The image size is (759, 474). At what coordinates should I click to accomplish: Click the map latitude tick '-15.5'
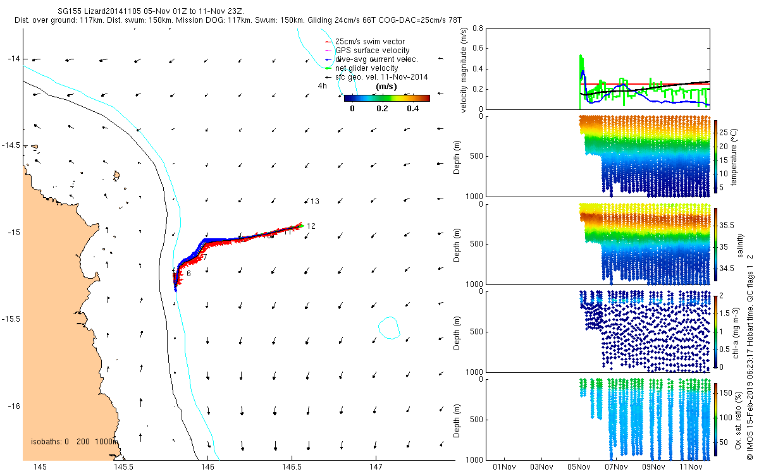coord(11,319)
